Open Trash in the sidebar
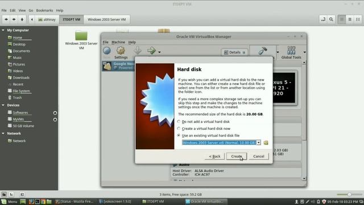 (17, 97)
